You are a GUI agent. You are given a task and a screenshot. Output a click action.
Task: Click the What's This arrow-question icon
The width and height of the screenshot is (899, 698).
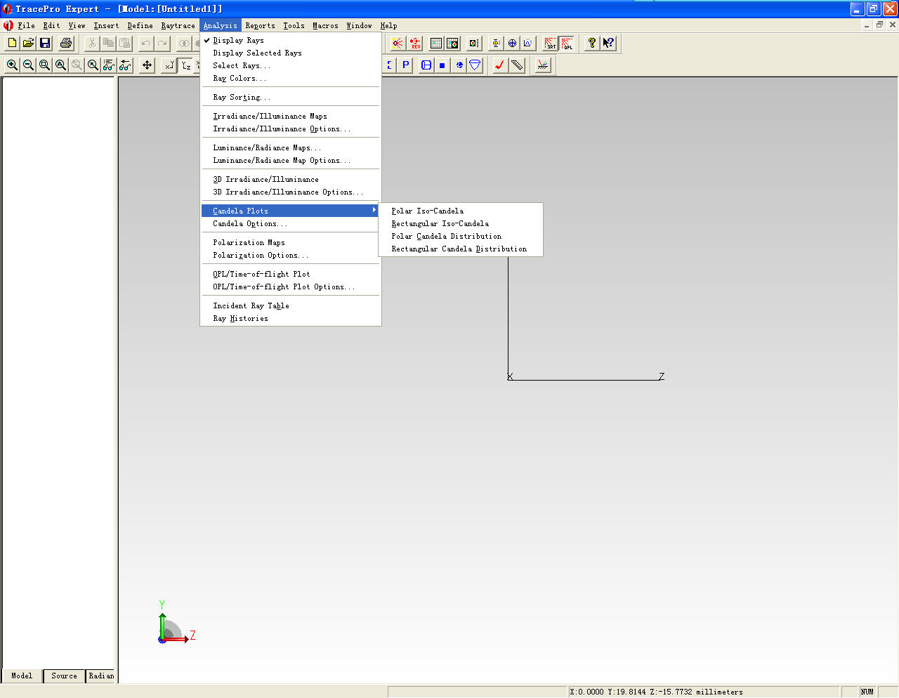608,44
